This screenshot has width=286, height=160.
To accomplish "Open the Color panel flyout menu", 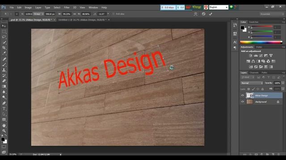I will click(283, 22).
